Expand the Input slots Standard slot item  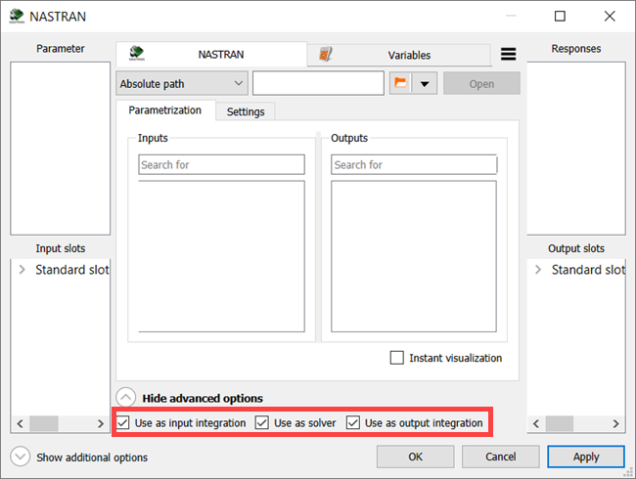pos(23,270)
